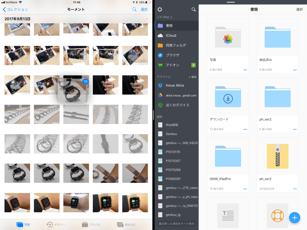Screen dimensions: 307x230
Task: Tap the Wi-Fi status icon
Action: (20, 2)
